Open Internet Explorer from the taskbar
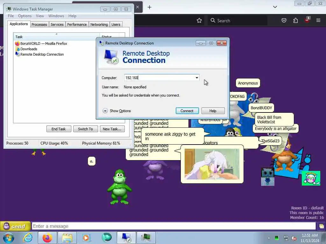Screen dimensions: 326x244 click(28, 238)
